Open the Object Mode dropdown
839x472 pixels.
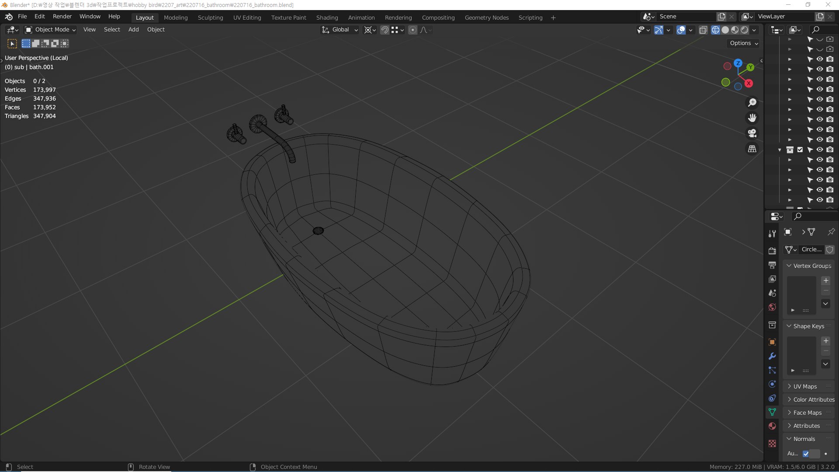click(x=50, y=30)
